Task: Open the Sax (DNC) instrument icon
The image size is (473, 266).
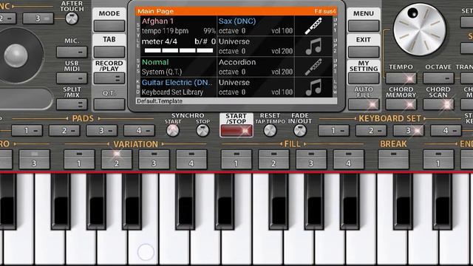Action: pyautogui.click(x=313, y=26)
